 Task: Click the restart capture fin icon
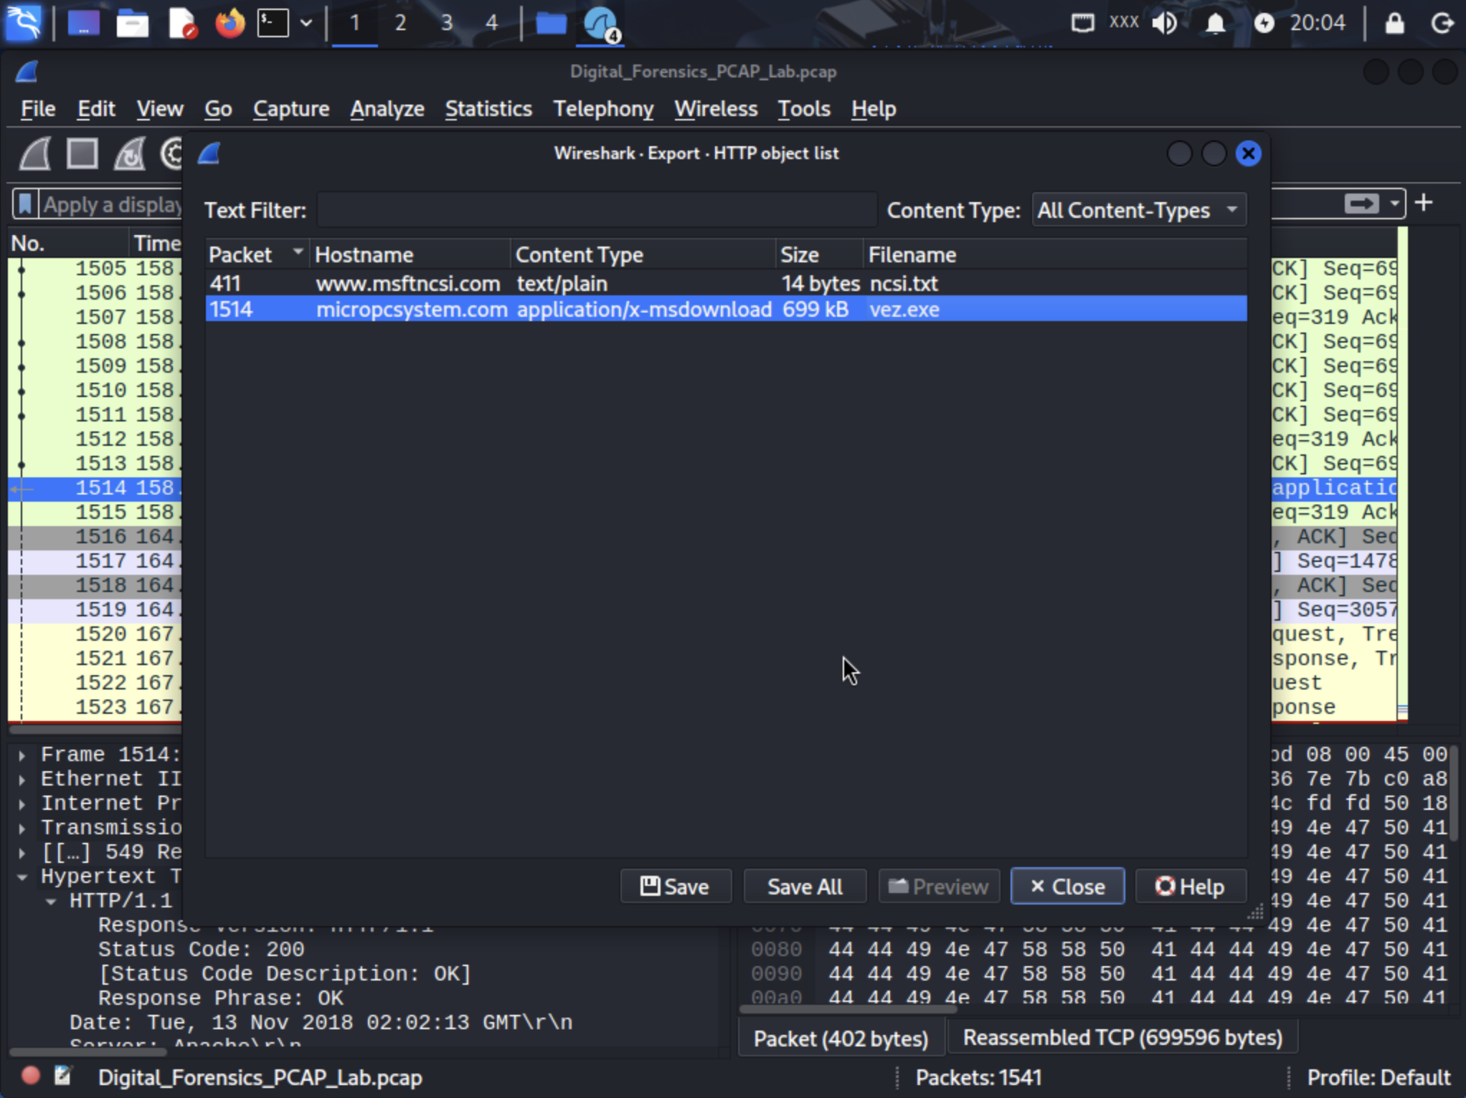point(130,153)
